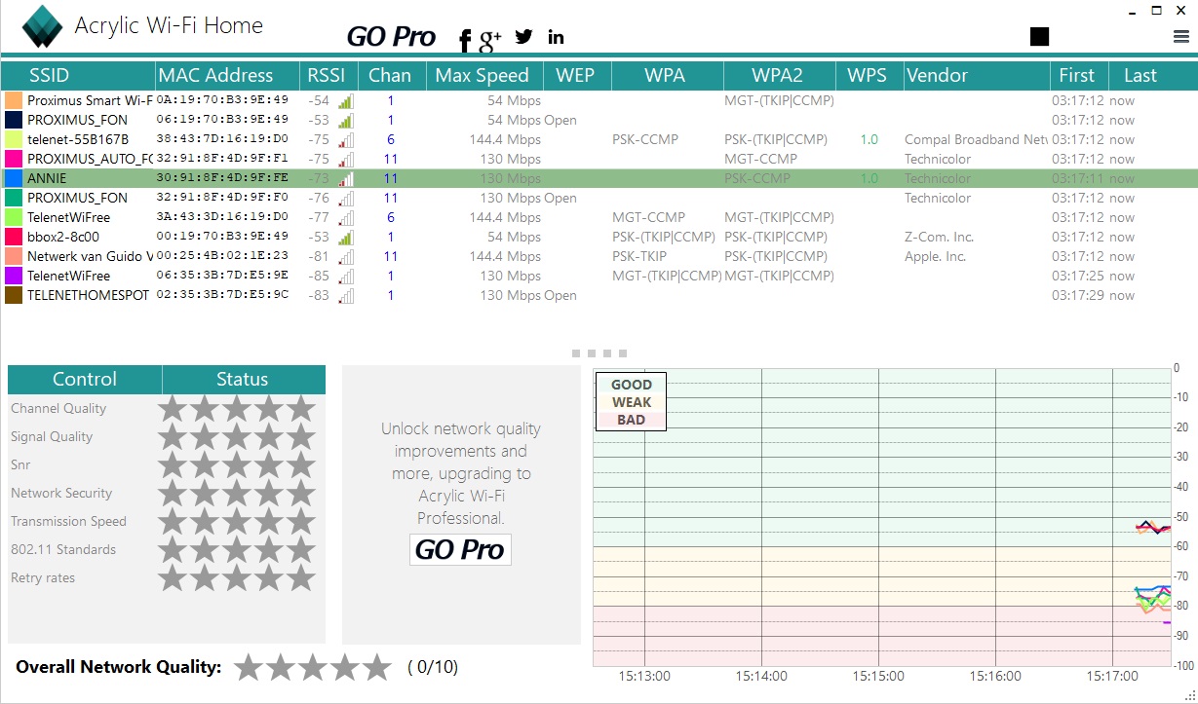The width and height of the screenshot is (1198, 704).
Task: Sort by the Max Speed column
Action: click(483, 75)
